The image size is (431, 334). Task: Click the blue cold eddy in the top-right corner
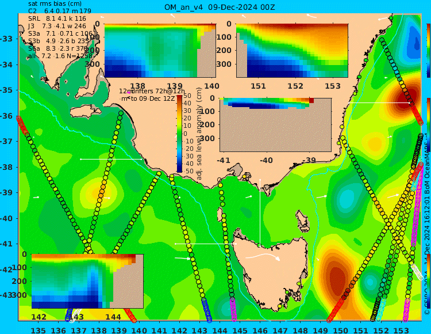pyautogui.click(x=414, y=41)
